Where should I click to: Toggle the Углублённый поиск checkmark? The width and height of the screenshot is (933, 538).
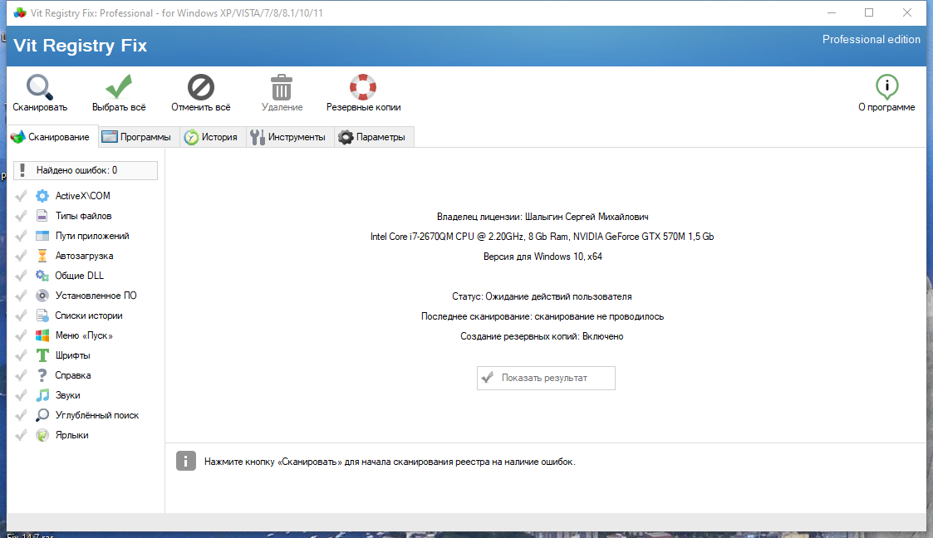pyautogui.click(x=21, y=415)
